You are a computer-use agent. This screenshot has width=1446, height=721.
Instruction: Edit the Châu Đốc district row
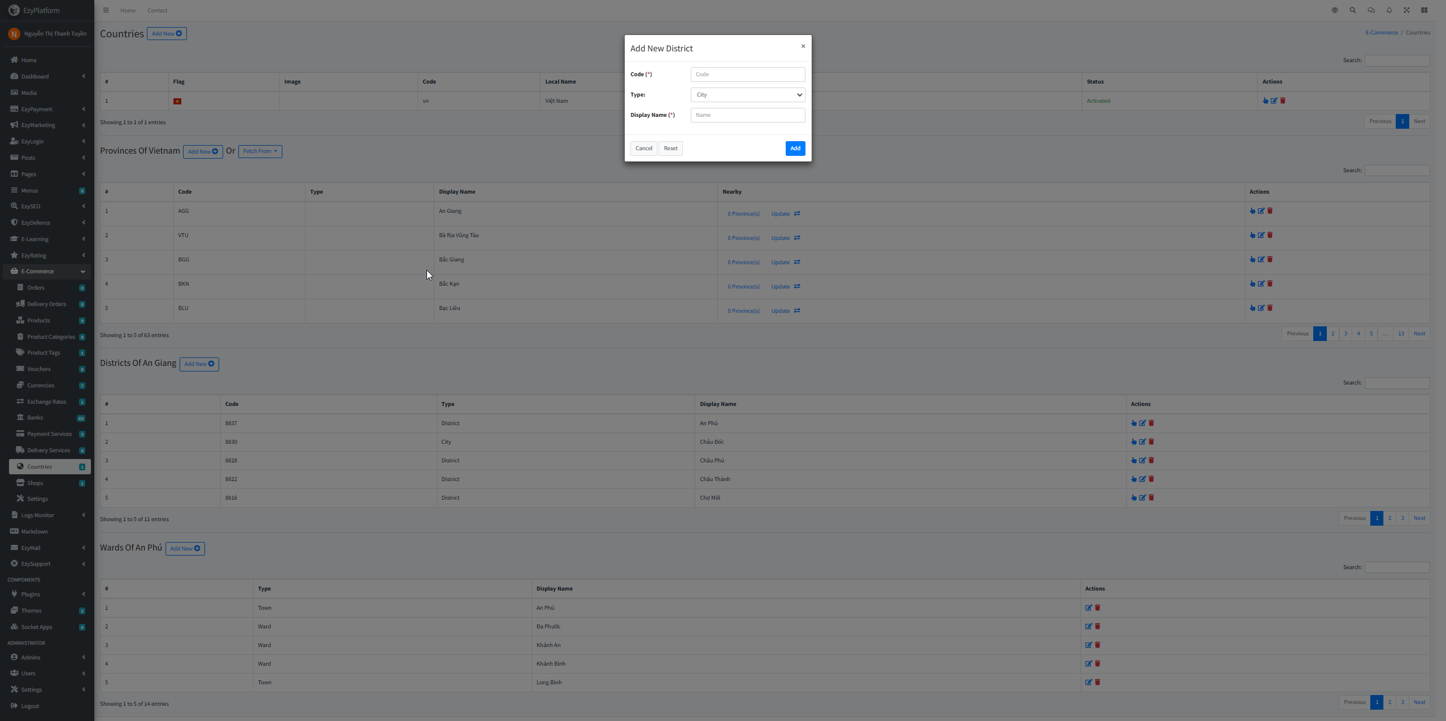tap(1143, 442)
